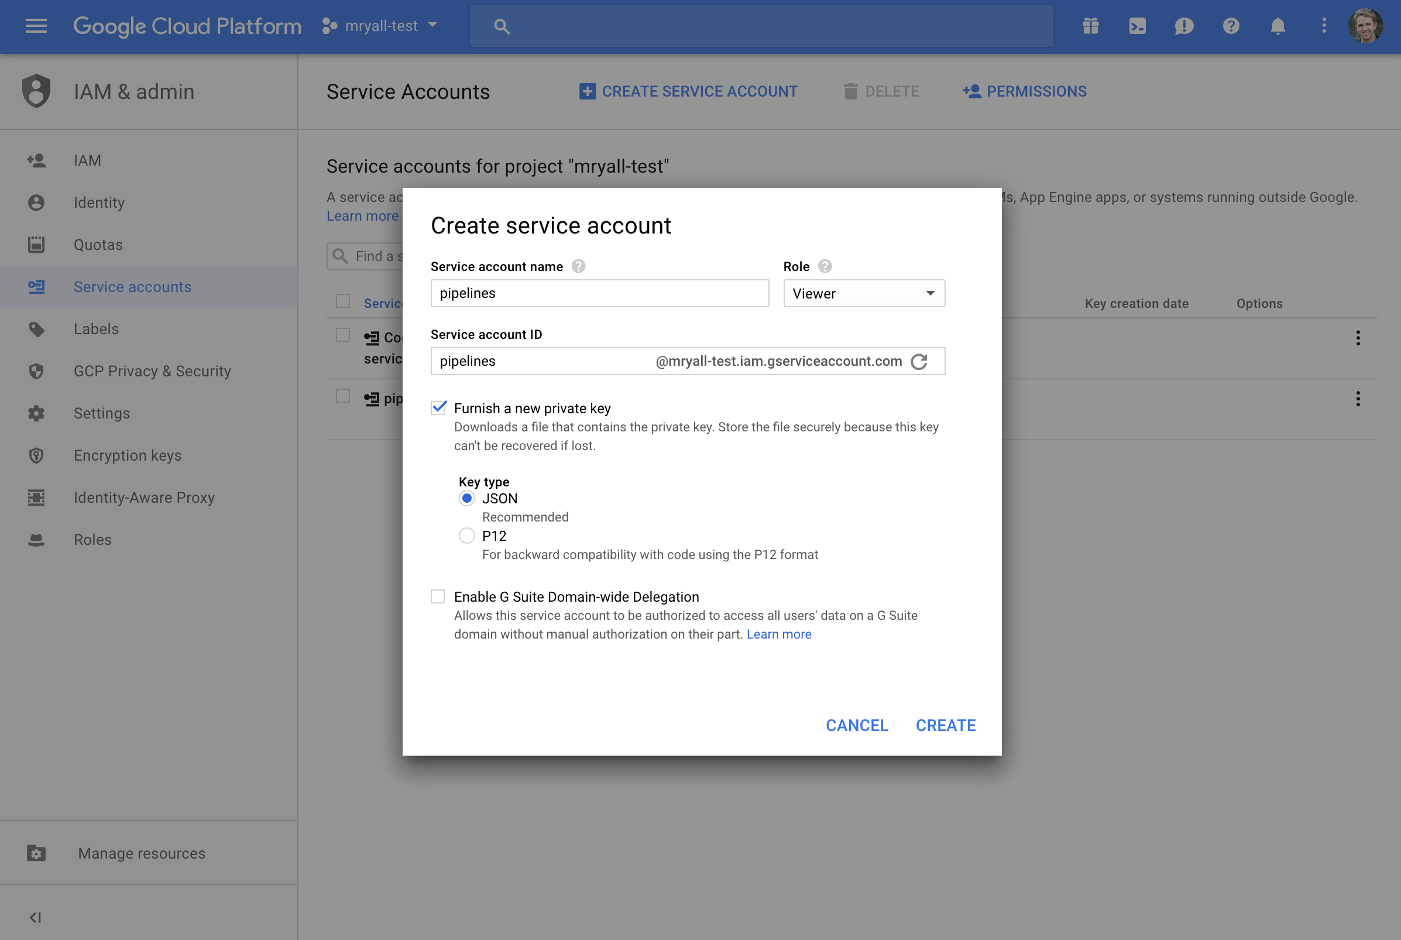Viewport: 1401px width, 940px height.
Task: Click the Identity person-circle sidebar icon
Action: point(36,203)
